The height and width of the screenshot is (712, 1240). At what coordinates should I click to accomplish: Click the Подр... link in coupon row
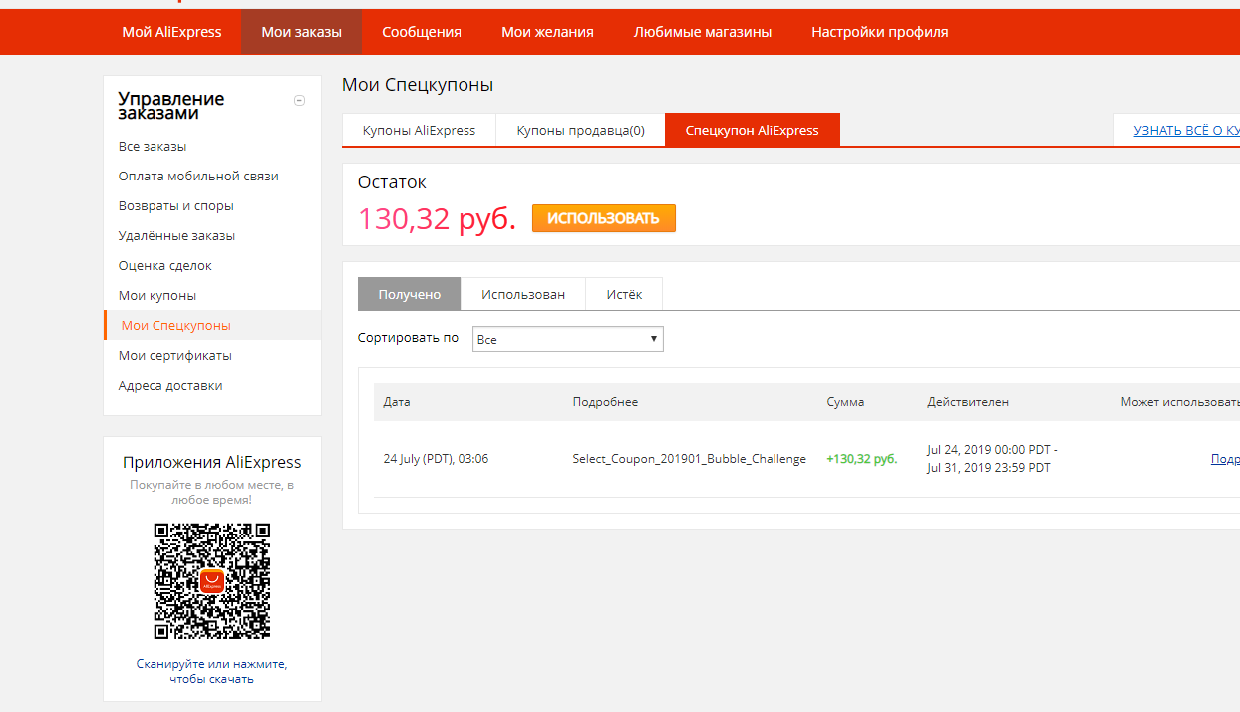pyautogui.click(x=1225, y=459)
